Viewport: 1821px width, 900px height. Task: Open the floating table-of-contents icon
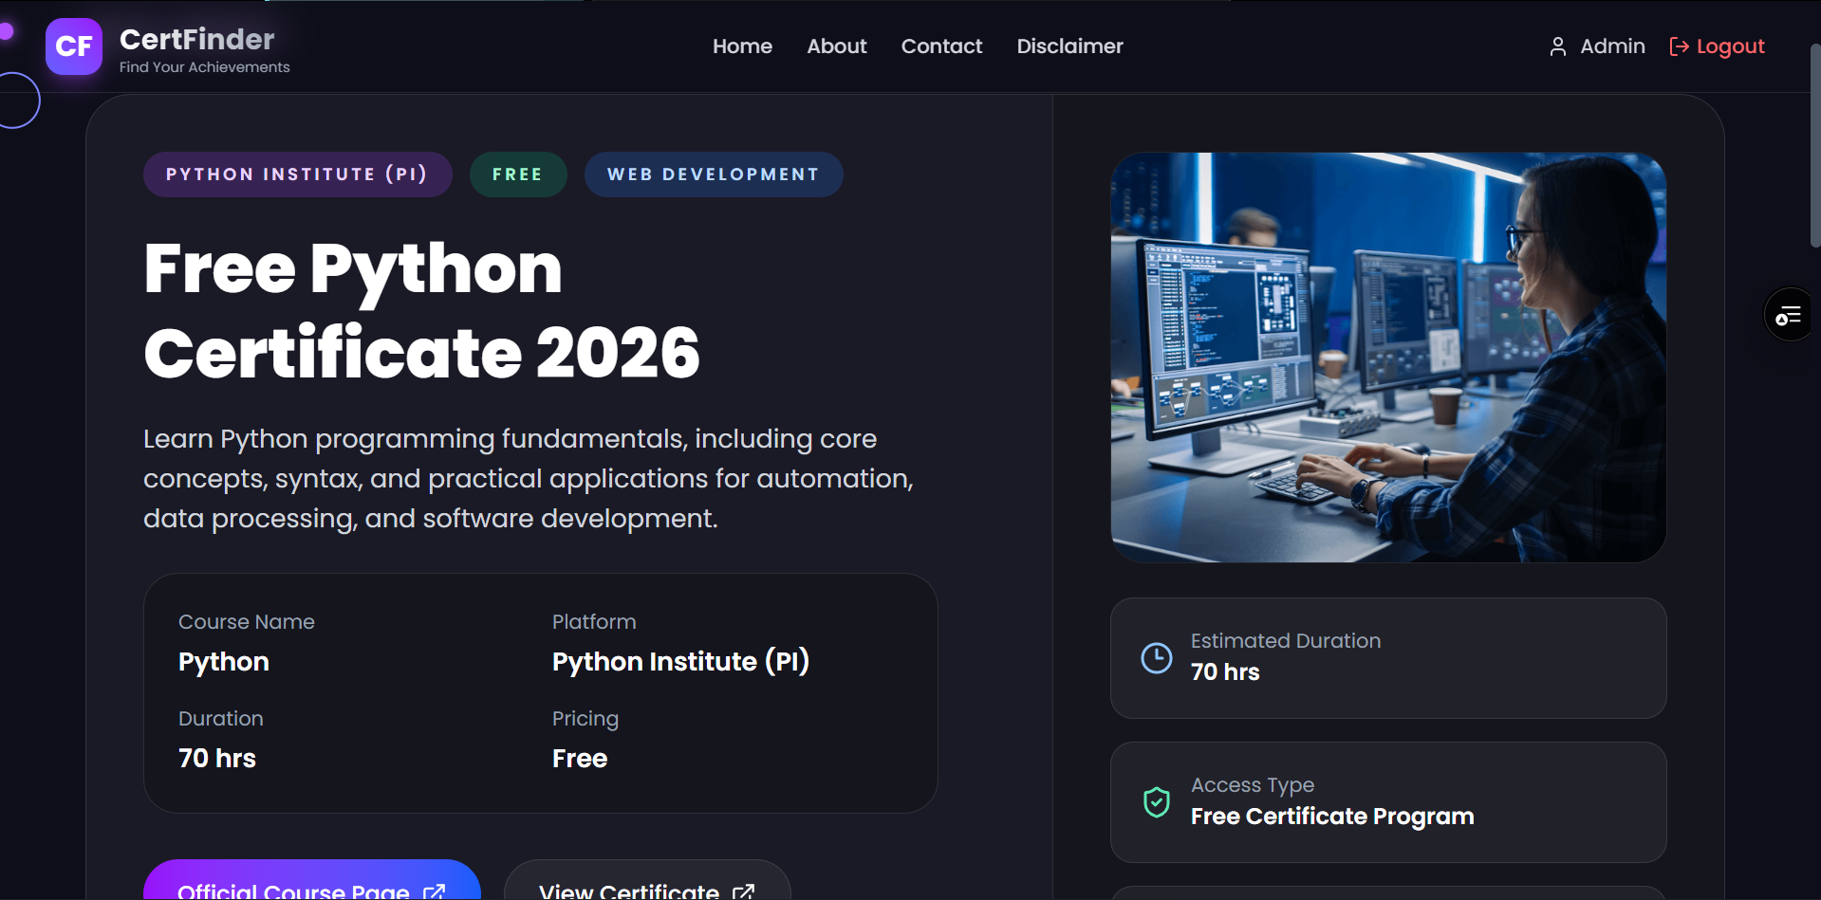[1789, 315]
